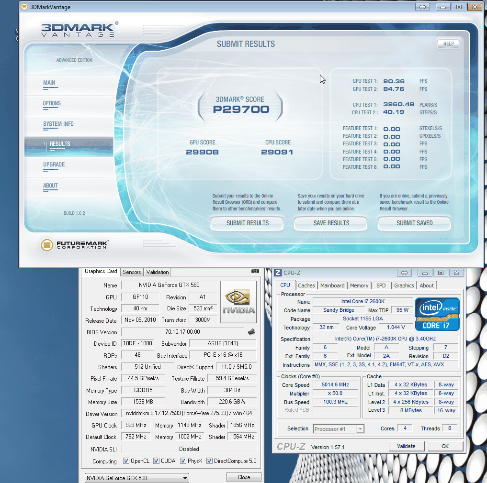Click the NVIDIA logo in GPU-Z
The image size is (487, 483).
pyautogui.click(x=238, y=302)
